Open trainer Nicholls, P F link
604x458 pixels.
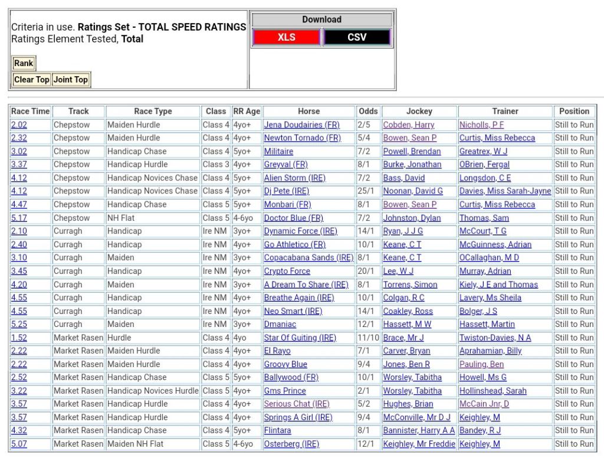481,125
